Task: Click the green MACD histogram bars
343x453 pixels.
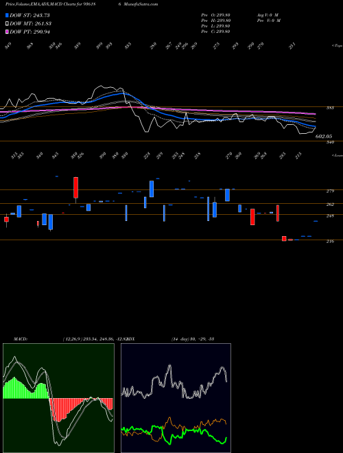Action: [x=26, y=389]
